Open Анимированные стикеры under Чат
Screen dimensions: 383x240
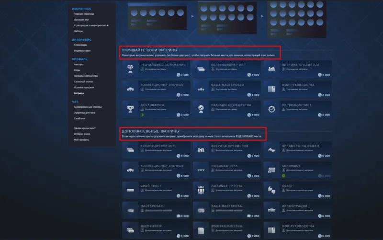click(x=88, y=107)
